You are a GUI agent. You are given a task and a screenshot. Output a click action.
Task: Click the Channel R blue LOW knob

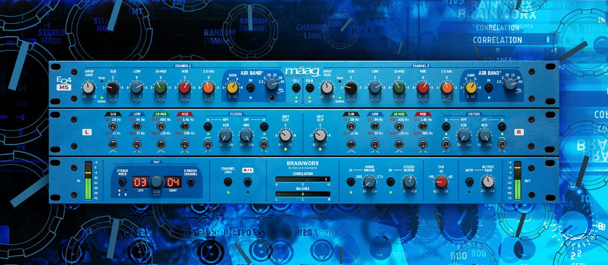[x=375, y=88]
